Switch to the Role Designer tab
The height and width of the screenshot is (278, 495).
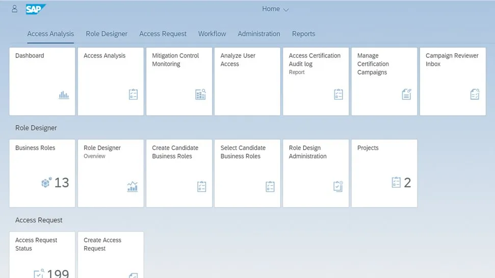pos(107,34)
